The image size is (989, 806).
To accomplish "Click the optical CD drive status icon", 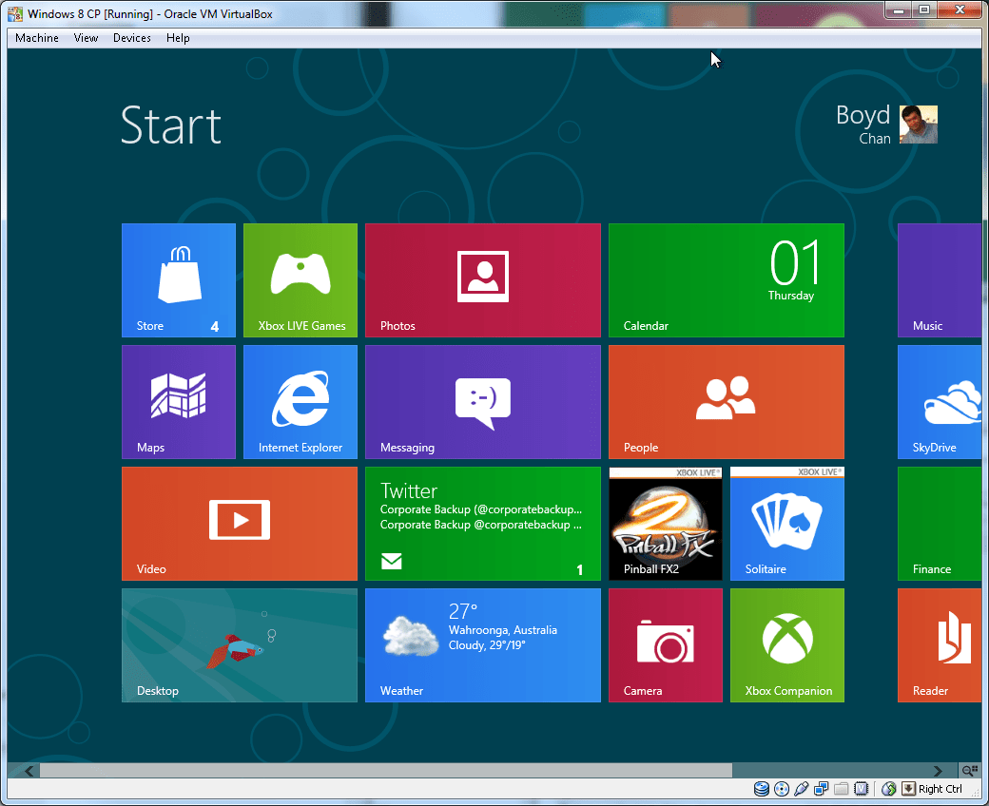I will tap(782, 789).
